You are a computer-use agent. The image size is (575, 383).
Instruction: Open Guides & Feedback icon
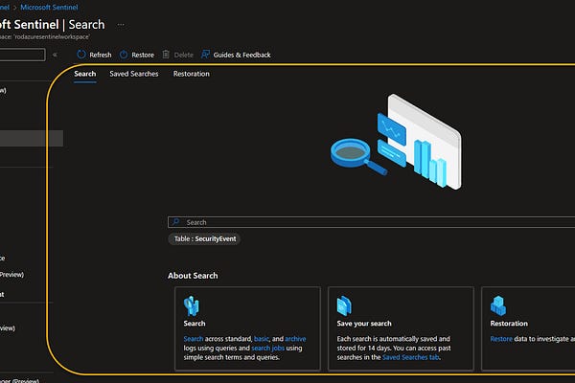(205, 55)
